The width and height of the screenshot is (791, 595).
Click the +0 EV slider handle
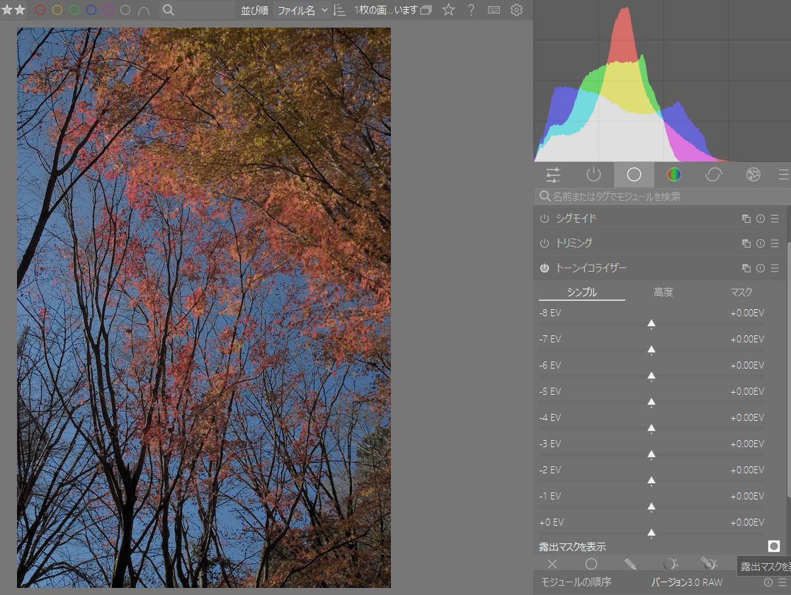(x=651, y=533)
